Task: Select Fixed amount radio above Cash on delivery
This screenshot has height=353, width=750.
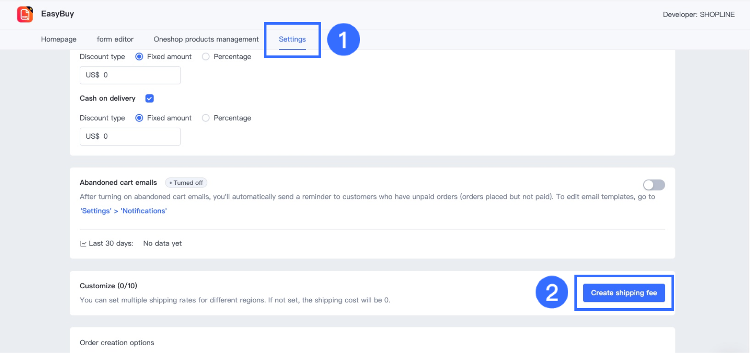Action: (x=139, y=57)
